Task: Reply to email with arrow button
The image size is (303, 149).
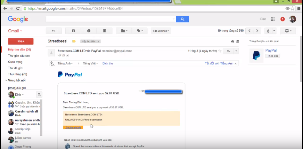Action: [x=228, y=51]
